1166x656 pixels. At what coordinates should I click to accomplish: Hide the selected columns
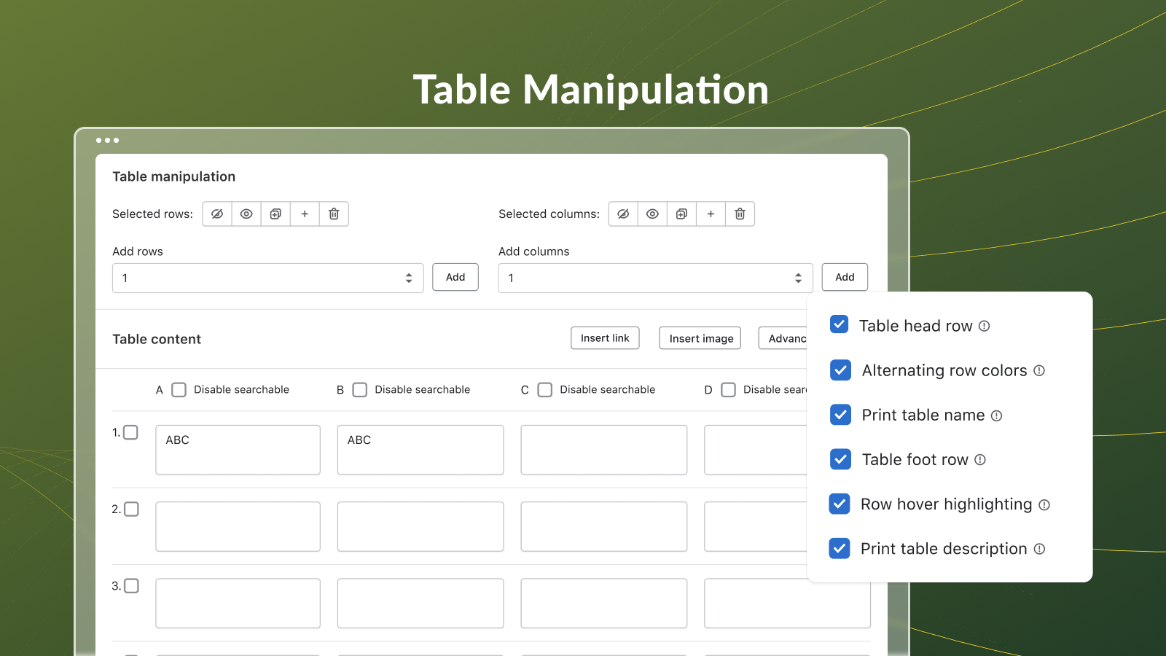[622, 214]
